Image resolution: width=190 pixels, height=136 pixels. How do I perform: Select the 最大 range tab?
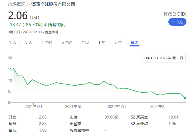[135, 42]
